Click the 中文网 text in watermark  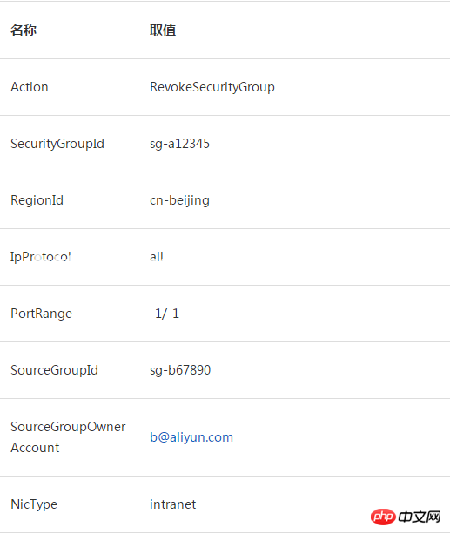tap(420, 517)
